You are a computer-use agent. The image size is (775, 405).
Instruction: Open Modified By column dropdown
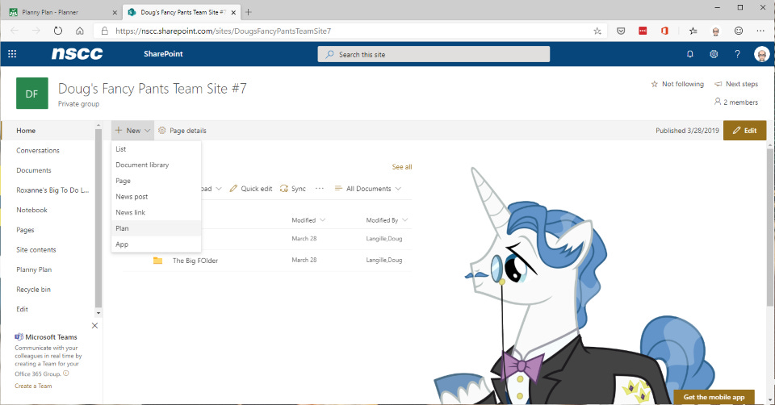point(387,219)
